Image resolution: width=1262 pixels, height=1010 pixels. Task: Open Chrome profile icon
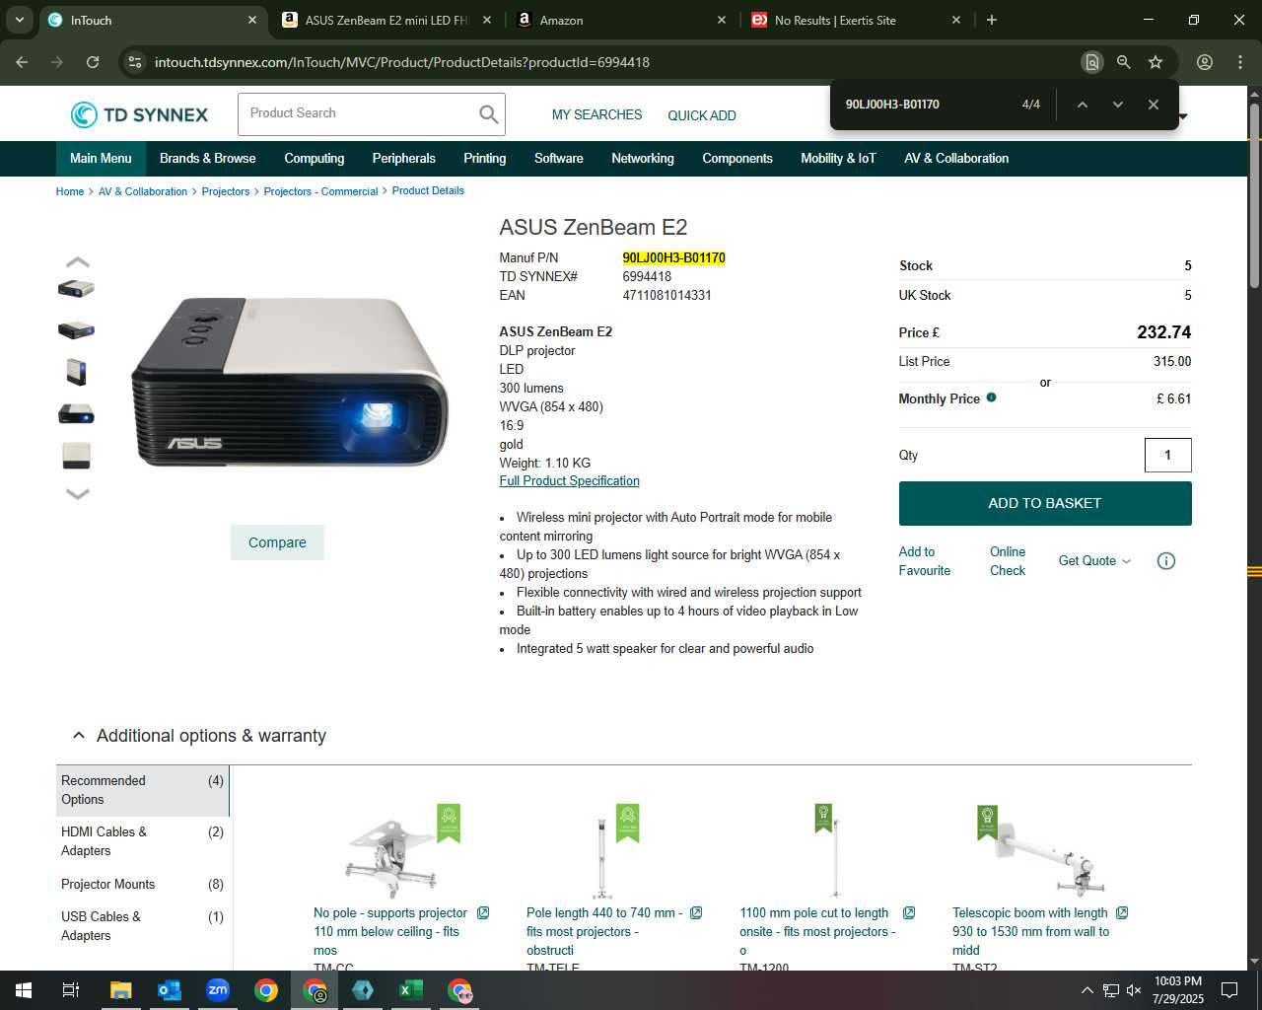(x=1204, y=62)
